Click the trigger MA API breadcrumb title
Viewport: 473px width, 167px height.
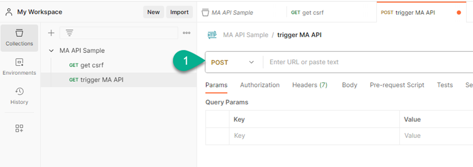(x=299, y=35)
